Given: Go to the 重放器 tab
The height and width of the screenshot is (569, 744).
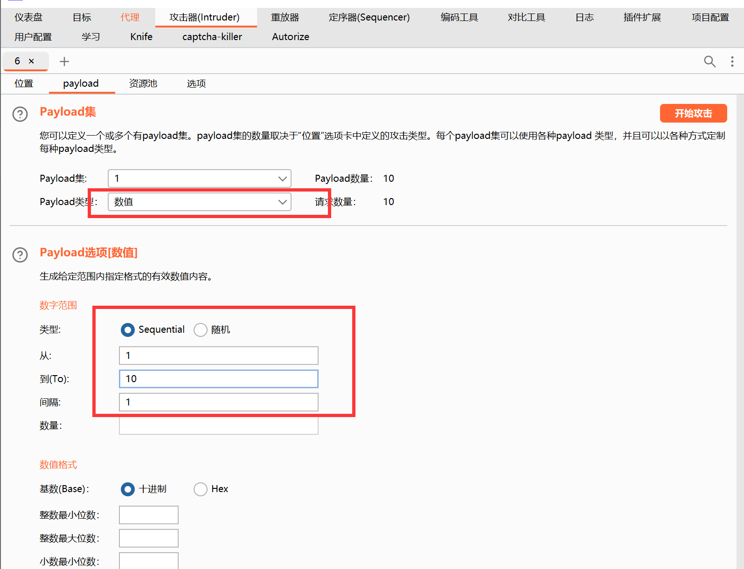Looking at the screenshot, I should 285,17.
